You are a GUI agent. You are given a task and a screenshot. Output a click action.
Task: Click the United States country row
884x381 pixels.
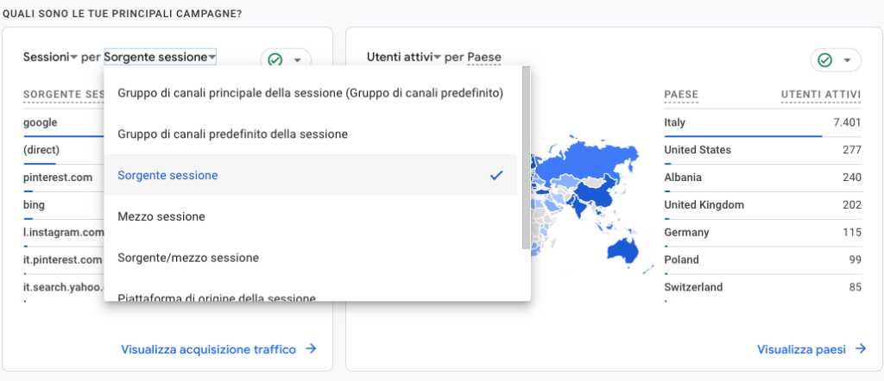[x=763, y=150]
